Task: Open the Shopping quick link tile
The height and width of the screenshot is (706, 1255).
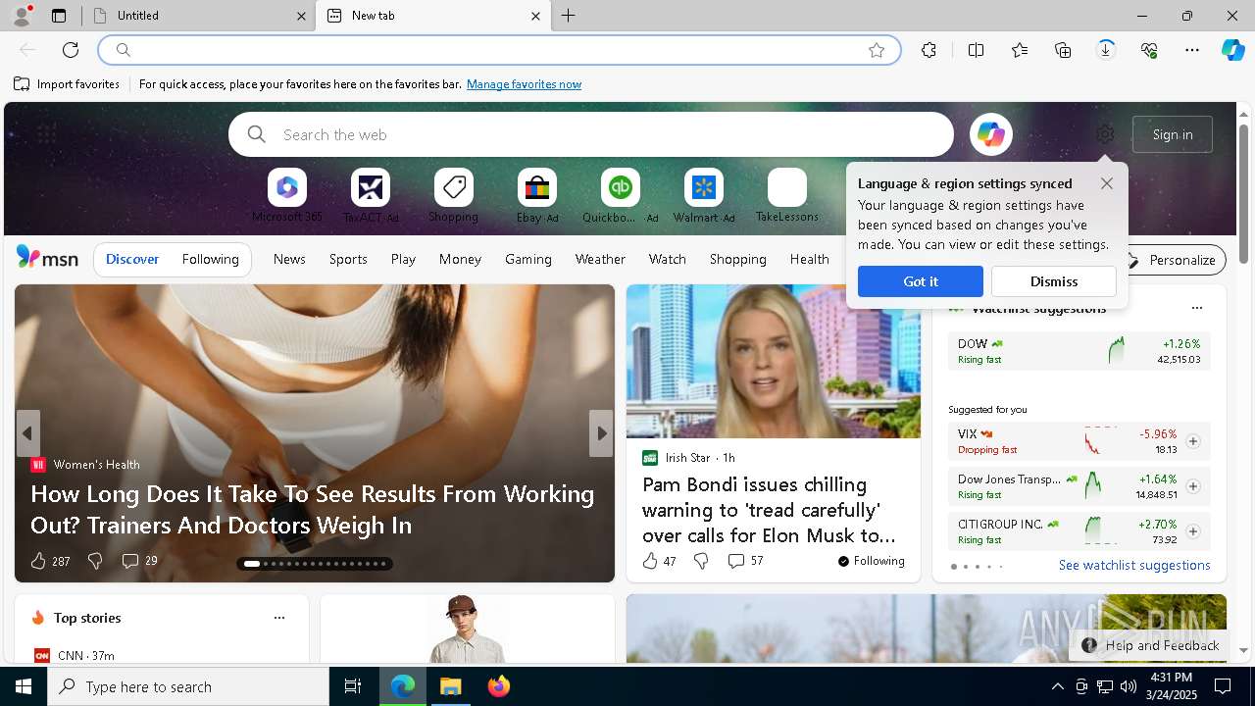Action: tap(453, 196)
